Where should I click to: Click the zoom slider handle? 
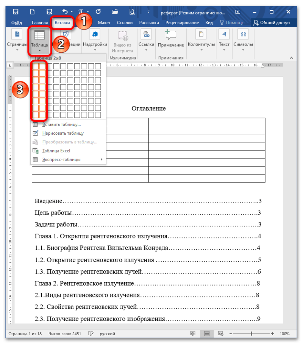pos(251,333)
